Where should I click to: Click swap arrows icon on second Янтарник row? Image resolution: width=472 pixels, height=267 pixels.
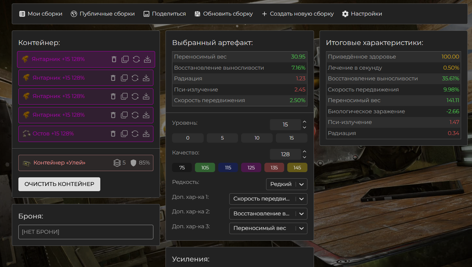click(135, 78)
